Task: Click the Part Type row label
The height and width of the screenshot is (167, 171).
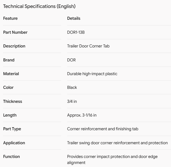Action: click(x=12, y=129)
